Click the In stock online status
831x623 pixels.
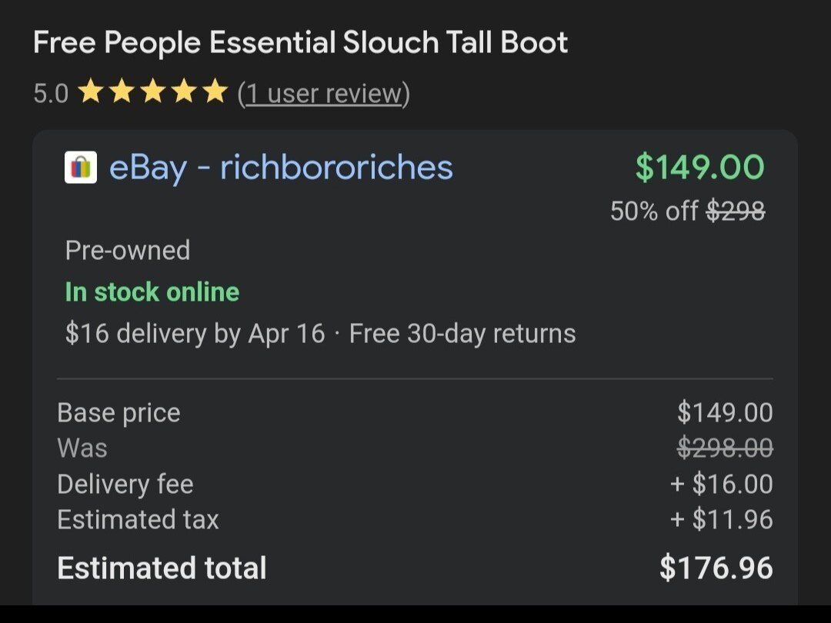[x=152, y=292]
